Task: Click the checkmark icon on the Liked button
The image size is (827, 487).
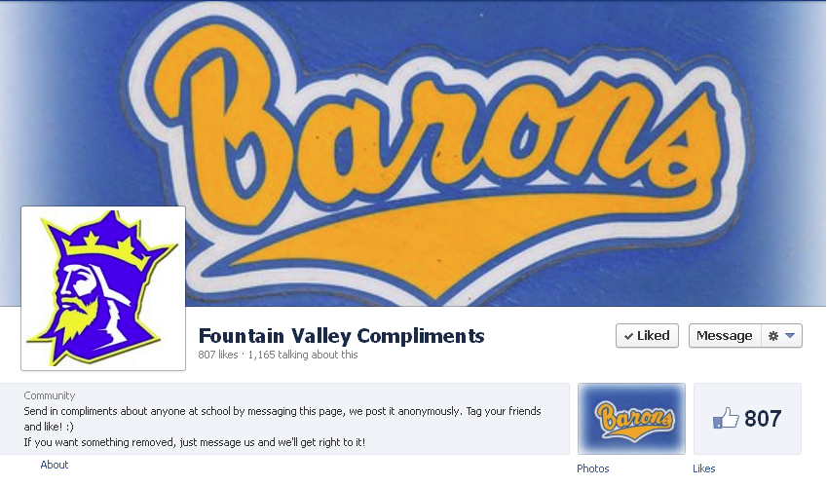Action: click(628, 336)
